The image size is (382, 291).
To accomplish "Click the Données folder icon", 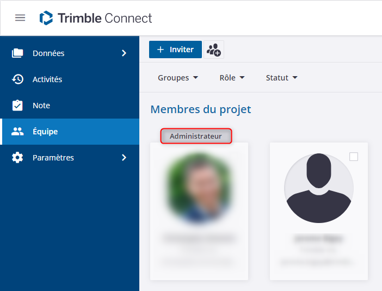I will (18, 53).
